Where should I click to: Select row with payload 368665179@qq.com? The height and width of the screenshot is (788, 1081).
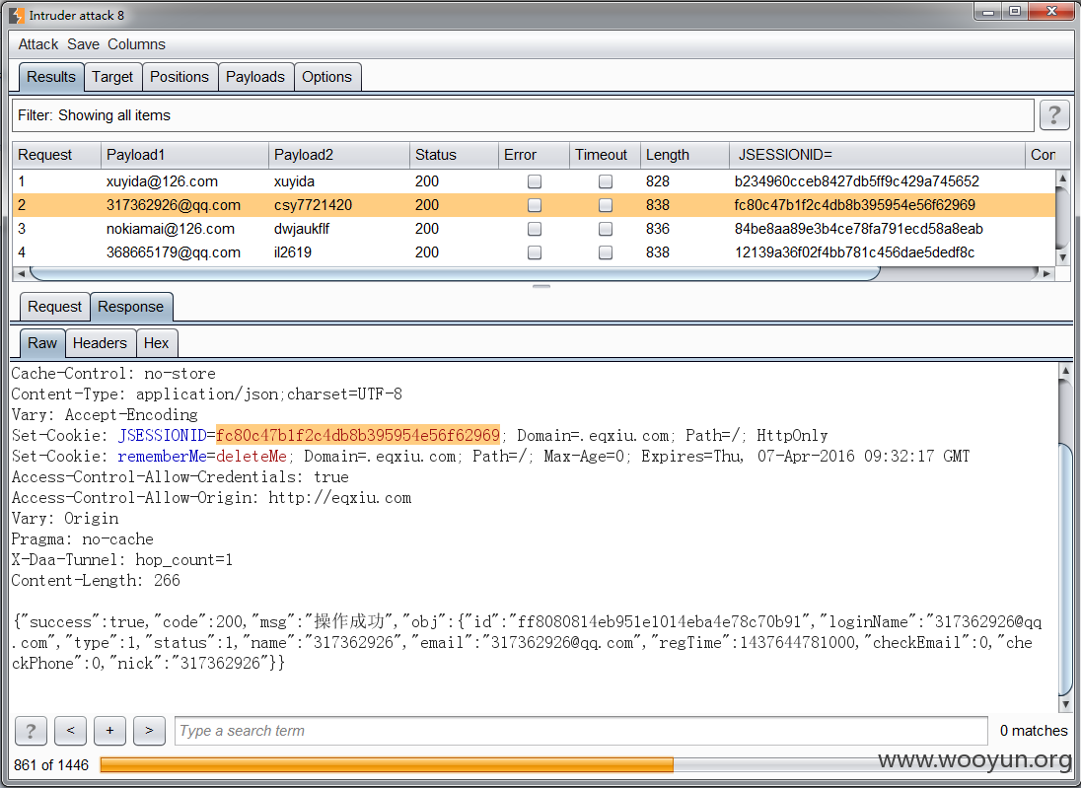(534, 252)
